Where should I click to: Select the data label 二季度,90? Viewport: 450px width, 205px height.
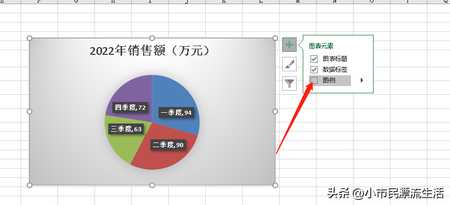[x=168, y=145]
